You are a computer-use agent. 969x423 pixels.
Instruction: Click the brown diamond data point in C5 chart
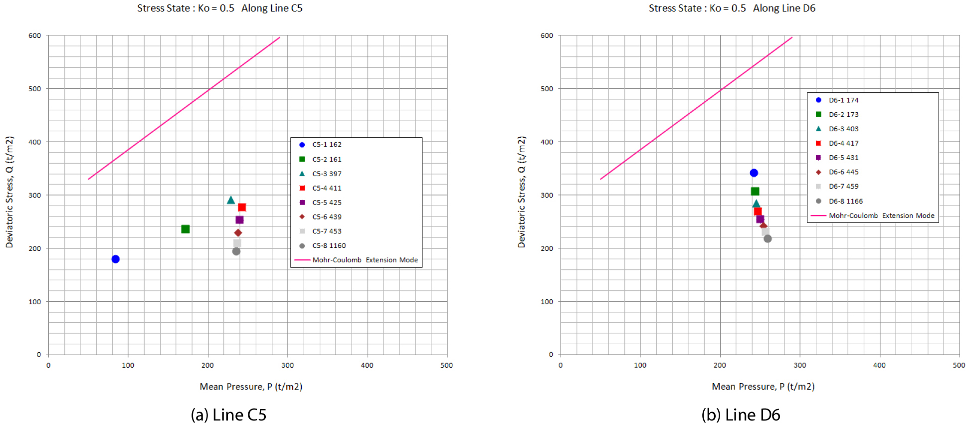[238, 233]
